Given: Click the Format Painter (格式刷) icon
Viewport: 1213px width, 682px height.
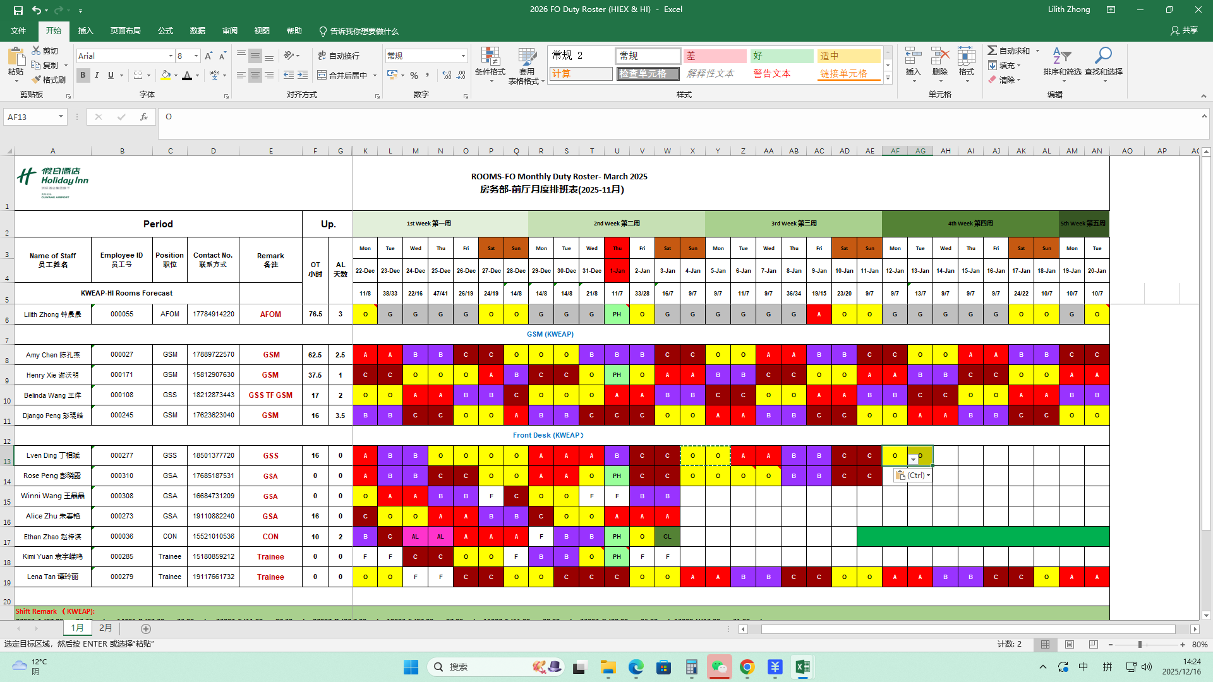Looking at the screenshot, I should click(x=37, y=80).
